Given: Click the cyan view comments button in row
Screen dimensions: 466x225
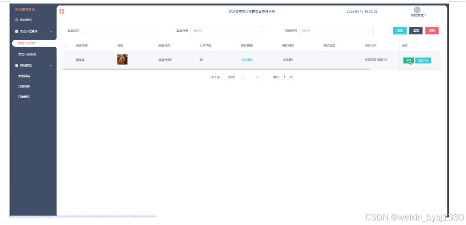Looking at the screenshot, I should [x=423, y=60].
